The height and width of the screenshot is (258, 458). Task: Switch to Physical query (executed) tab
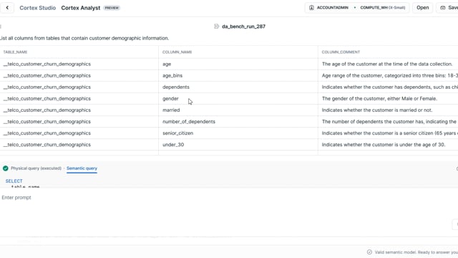tap(36, 168)
